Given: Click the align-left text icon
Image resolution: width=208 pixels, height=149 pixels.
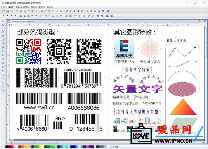Looking at the screenshot, I should click(21, 16).
